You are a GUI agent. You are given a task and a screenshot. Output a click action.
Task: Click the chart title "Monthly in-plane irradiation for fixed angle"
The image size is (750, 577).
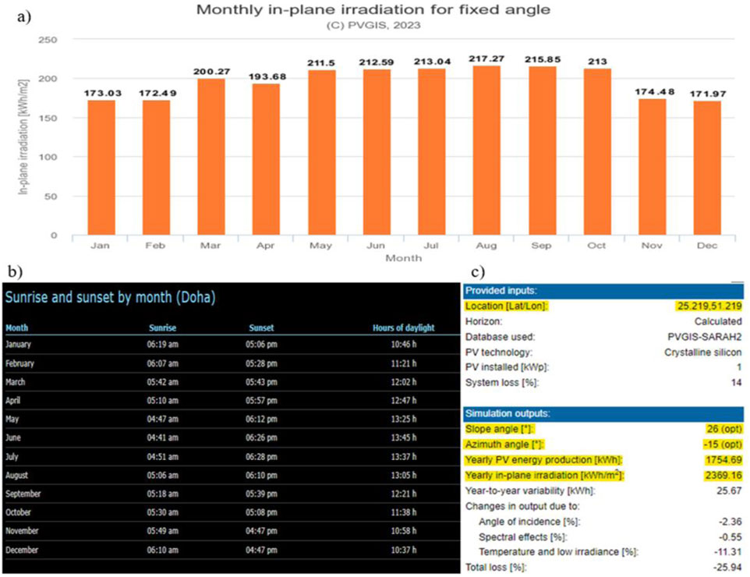point(373,9)
